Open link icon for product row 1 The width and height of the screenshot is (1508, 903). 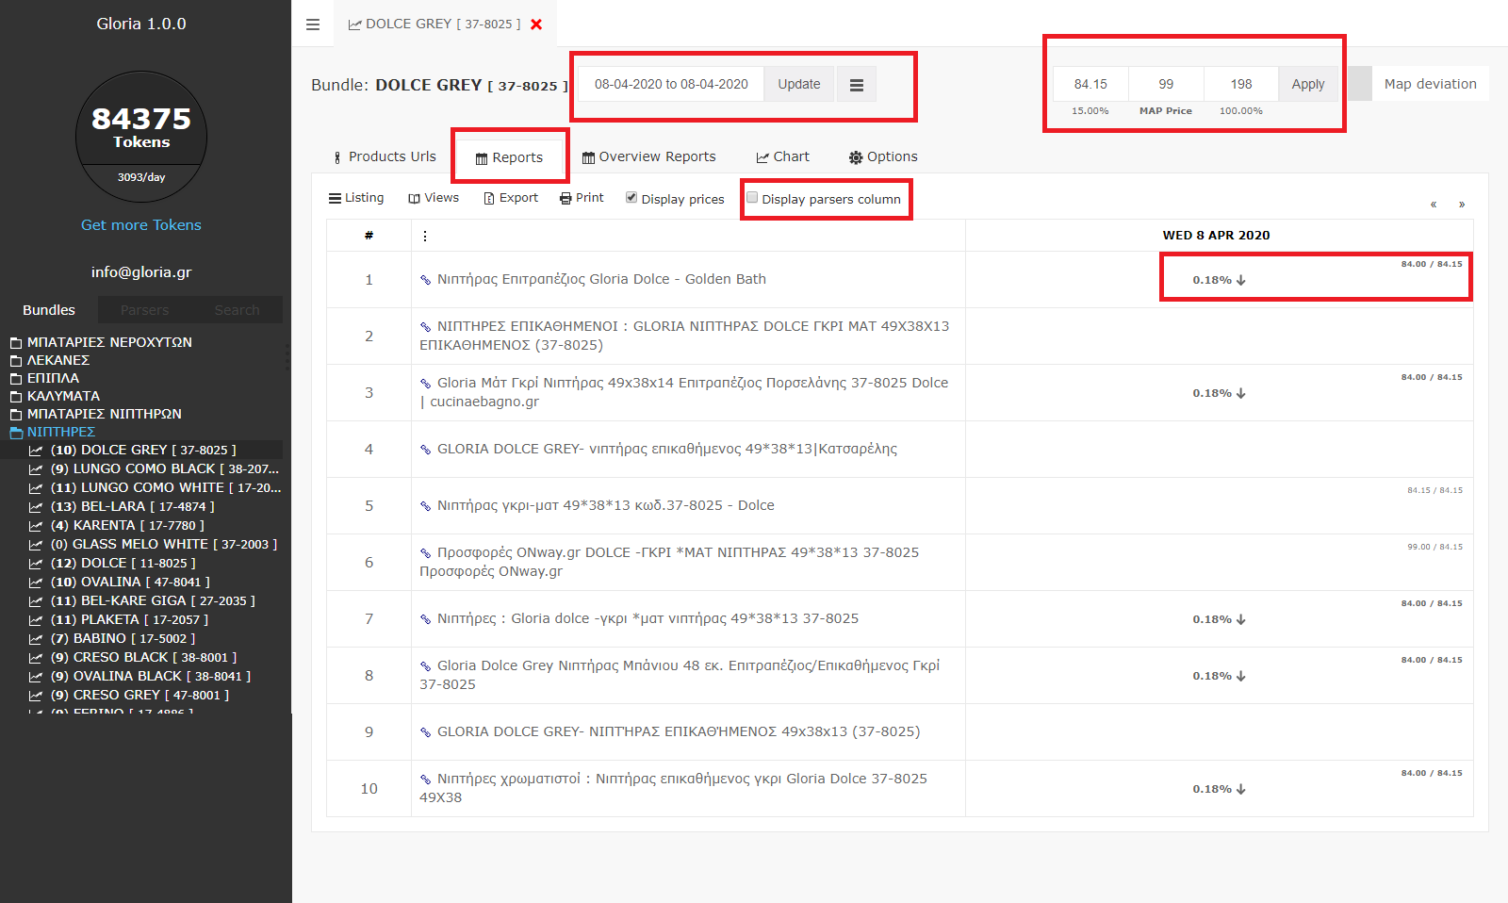click(x=426, y=280)
